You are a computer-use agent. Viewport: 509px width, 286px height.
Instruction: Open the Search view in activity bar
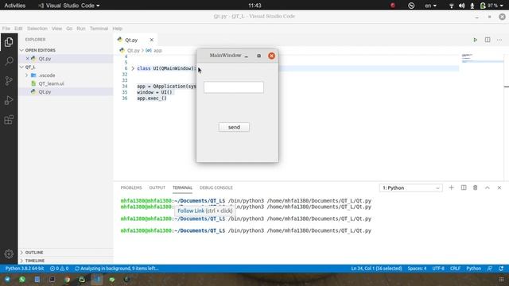(9, 61)
